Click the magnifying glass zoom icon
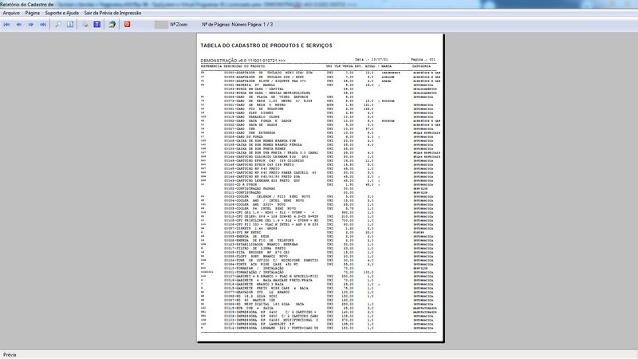 pyautogui.click(x=58, y=25)
